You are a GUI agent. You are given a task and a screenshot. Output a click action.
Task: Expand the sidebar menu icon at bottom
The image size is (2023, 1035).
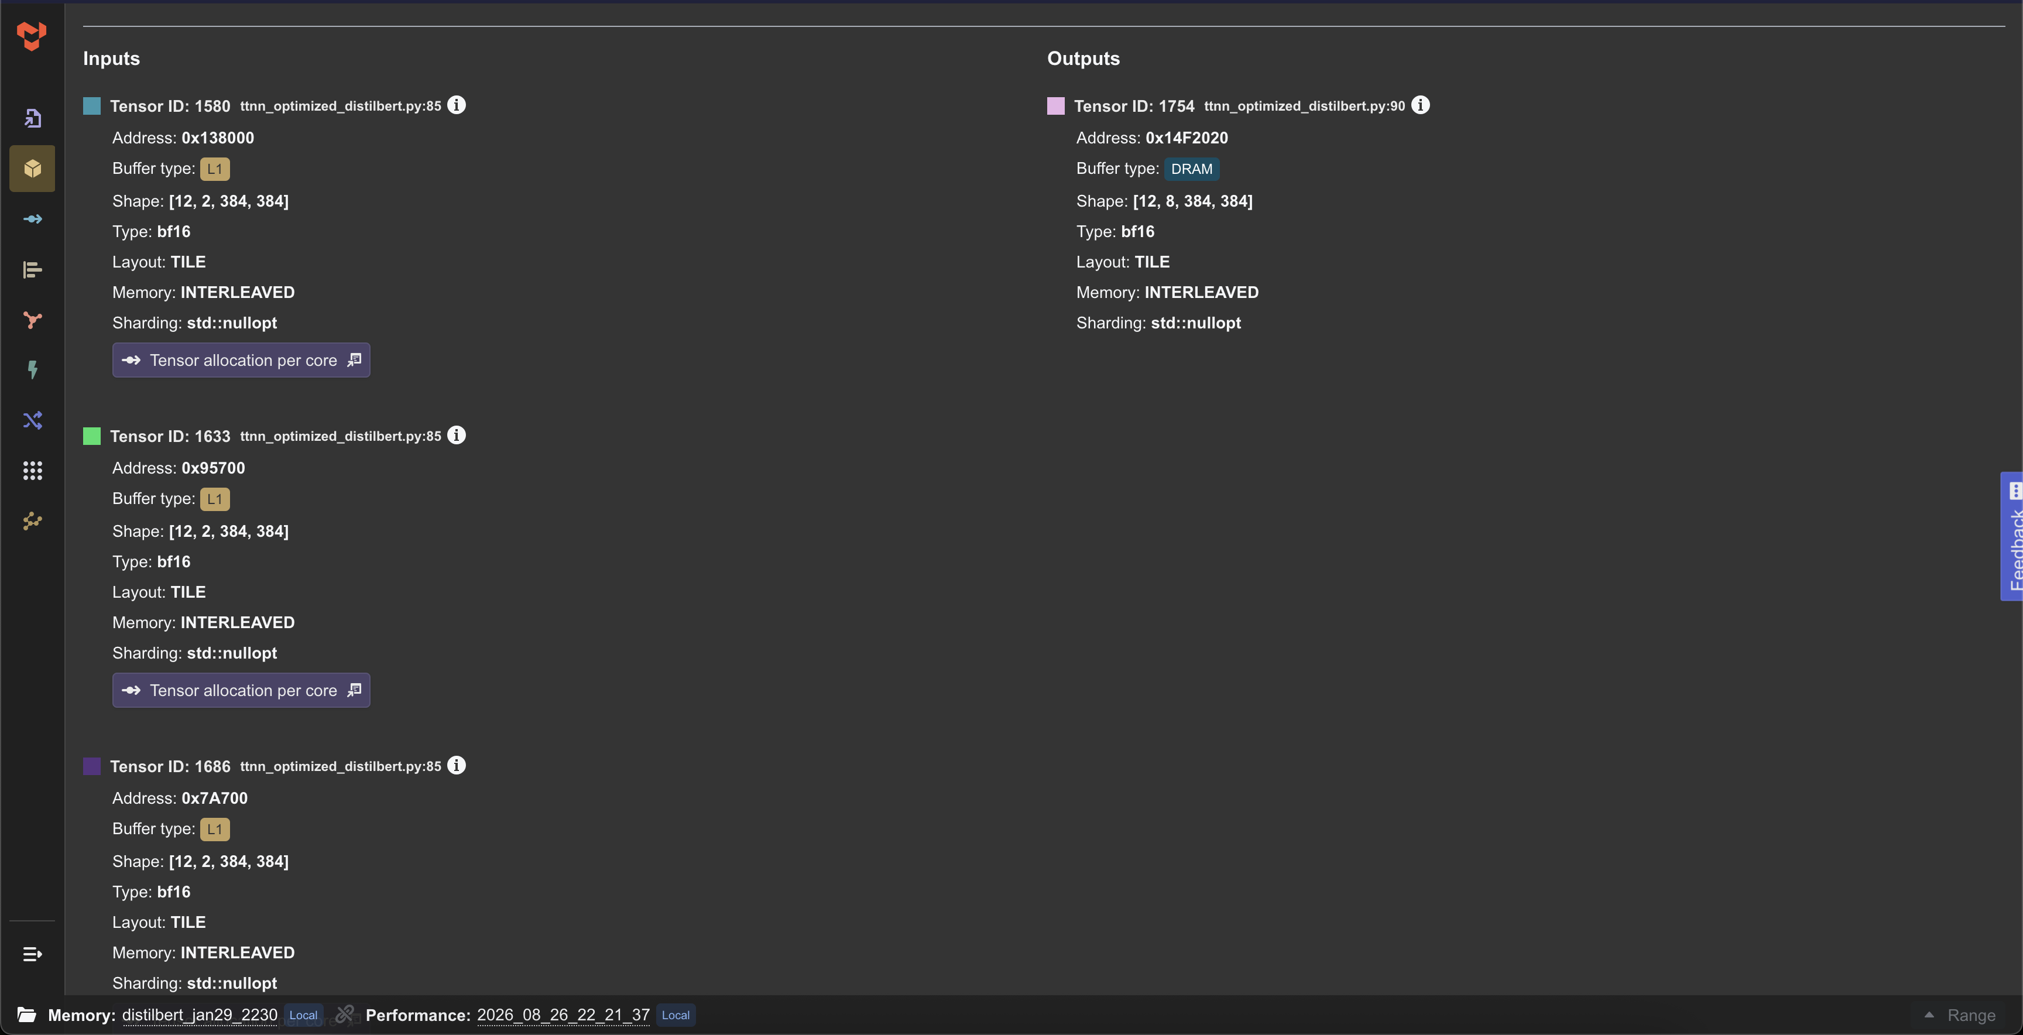[32, 954]
